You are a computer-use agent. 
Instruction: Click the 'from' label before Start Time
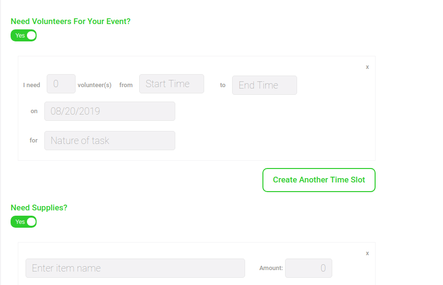(x=126, y=85)
